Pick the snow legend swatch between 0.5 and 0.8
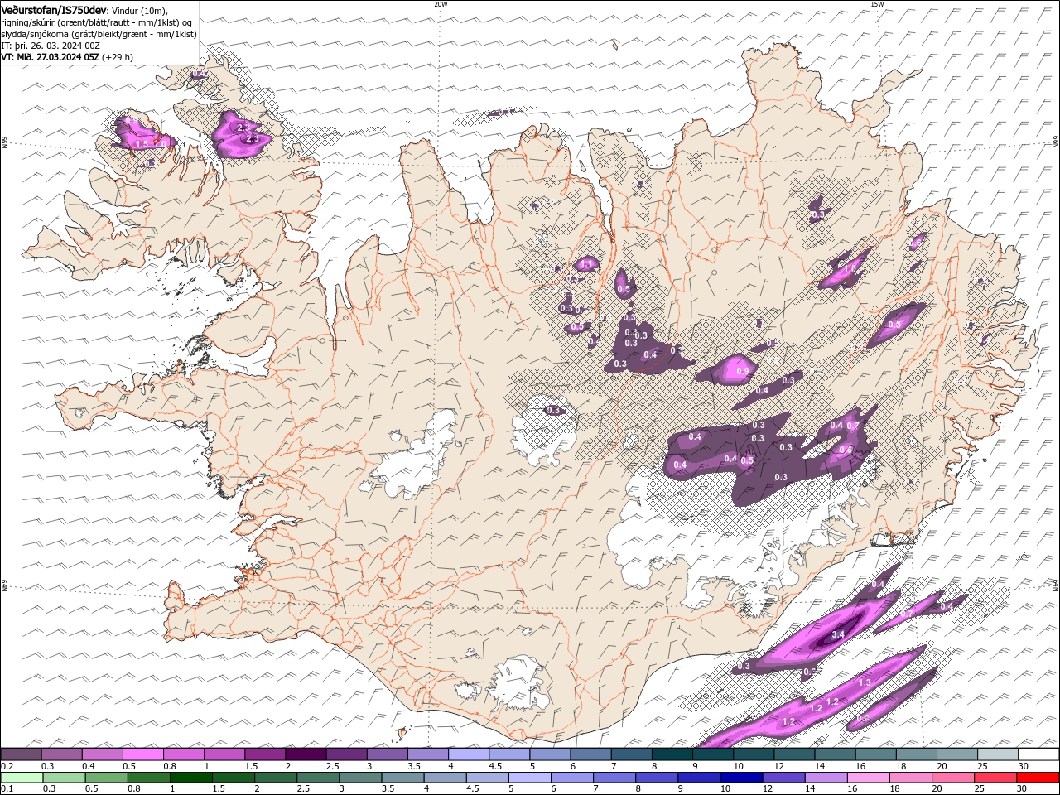 pyautogui.click(x=142, y=754)
